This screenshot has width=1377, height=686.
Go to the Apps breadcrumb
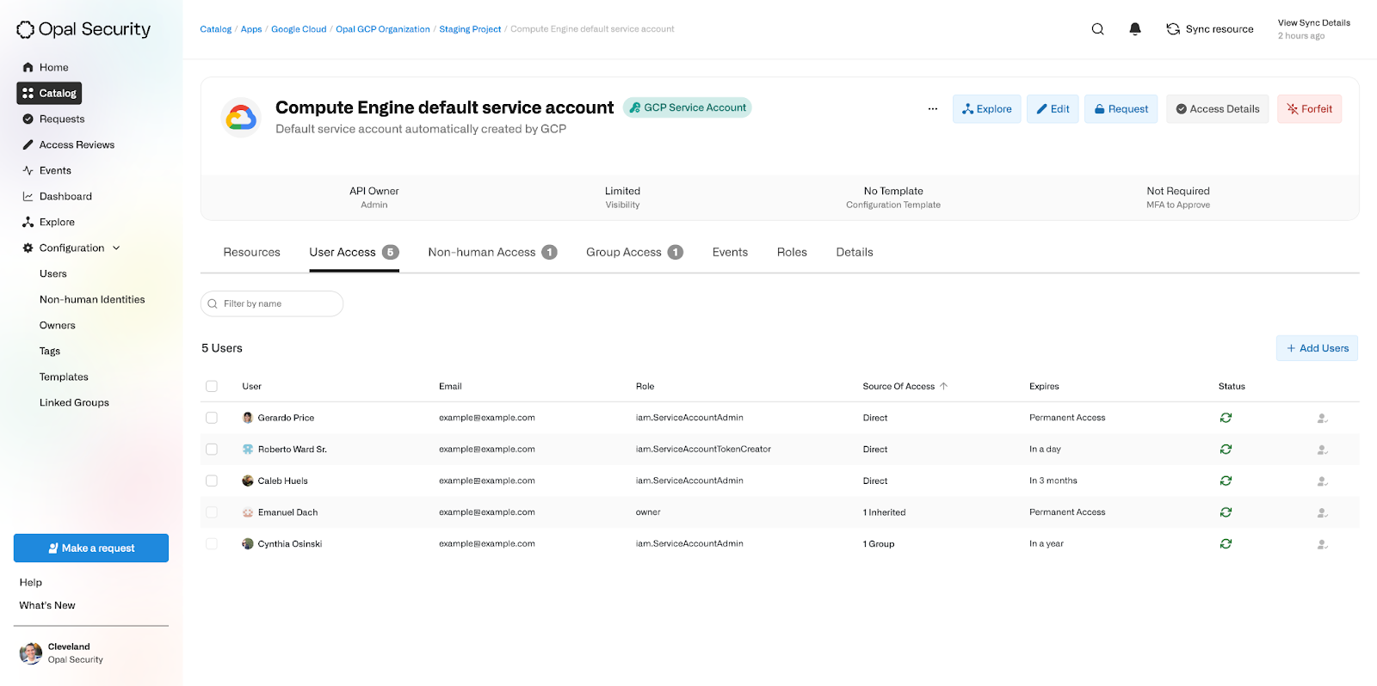click(251, 29)
